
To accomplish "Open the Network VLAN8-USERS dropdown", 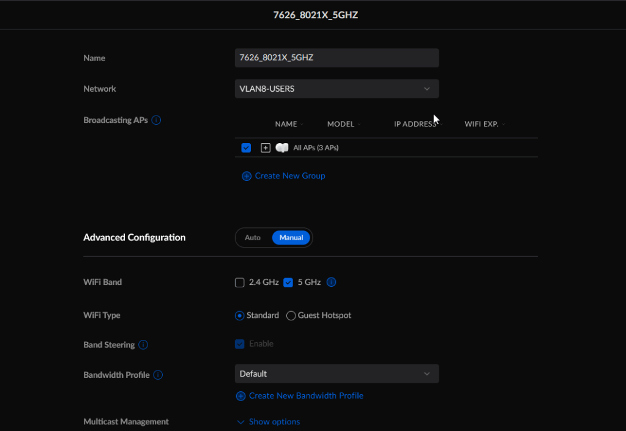I will pos(337,89).
